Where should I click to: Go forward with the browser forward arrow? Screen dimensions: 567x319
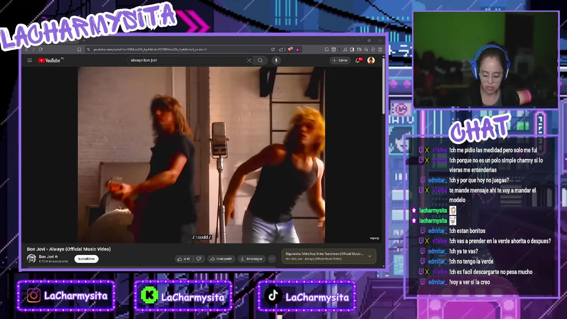[x=33, y=49]
